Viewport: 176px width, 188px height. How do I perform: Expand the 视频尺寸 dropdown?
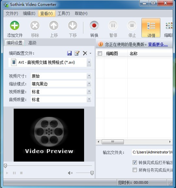point(89,76)
